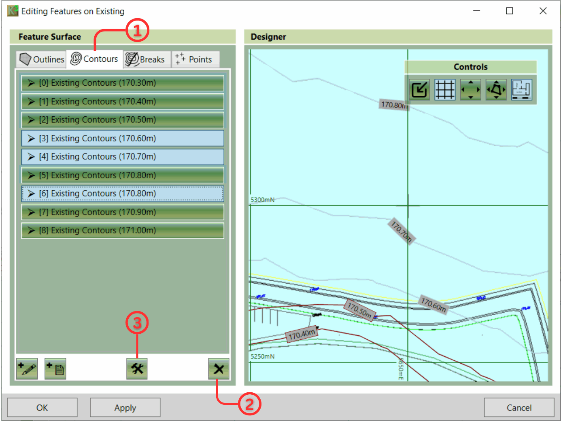Viewport: 561px width, 421px height.
Task: Select the 170.40m contour label on map
Action: [302, 334]
